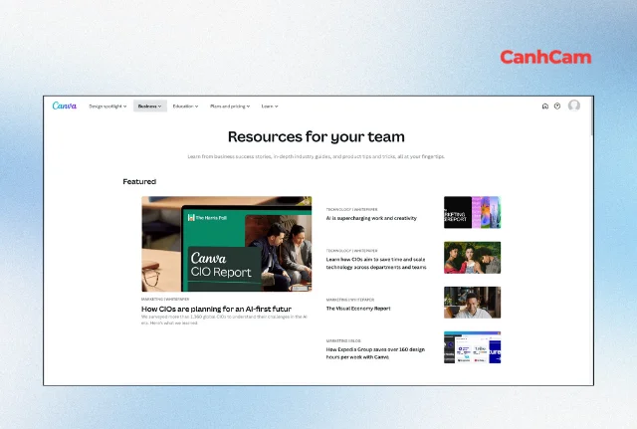
Task: Open the user profile avatar
Action: pos(574,106)
